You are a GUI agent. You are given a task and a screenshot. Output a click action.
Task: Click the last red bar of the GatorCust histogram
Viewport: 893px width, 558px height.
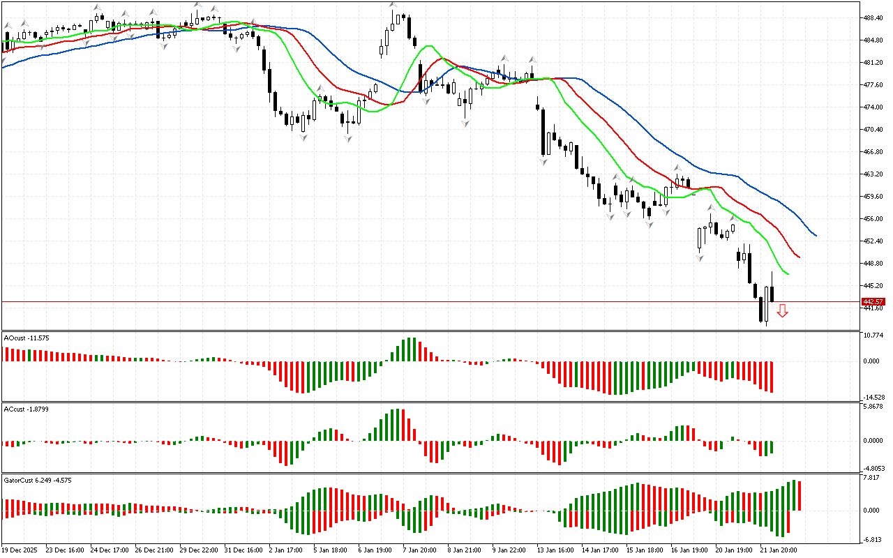click(x=799, y=495)
